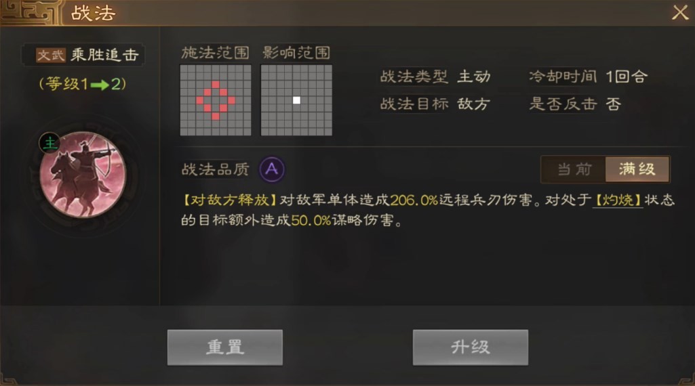This screenshot has height=386, width=695.
Task: Click the green 主 badge on portrait
Action: click(x=49, y=144)
